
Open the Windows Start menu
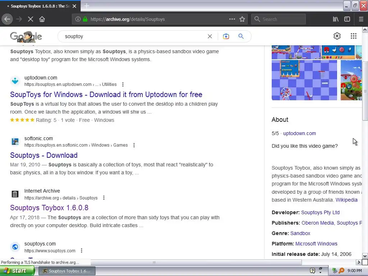(17, 271)
